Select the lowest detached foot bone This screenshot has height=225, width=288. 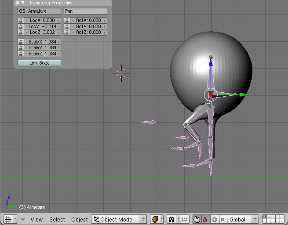coord(190,166)
